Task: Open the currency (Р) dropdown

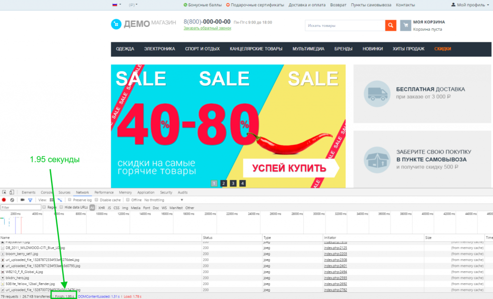Action: click(133, 5)
